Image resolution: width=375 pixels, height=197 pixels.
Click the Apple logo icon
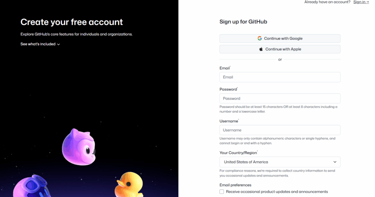point(261,49)
